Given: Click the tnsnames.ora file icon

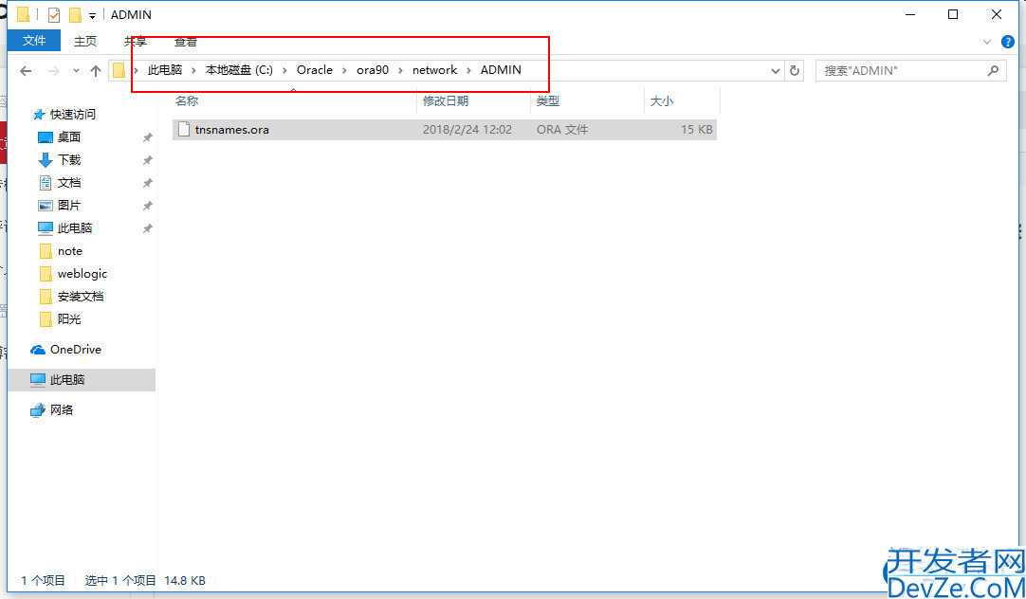Looking at the screenshot, I should coord(185,130).
